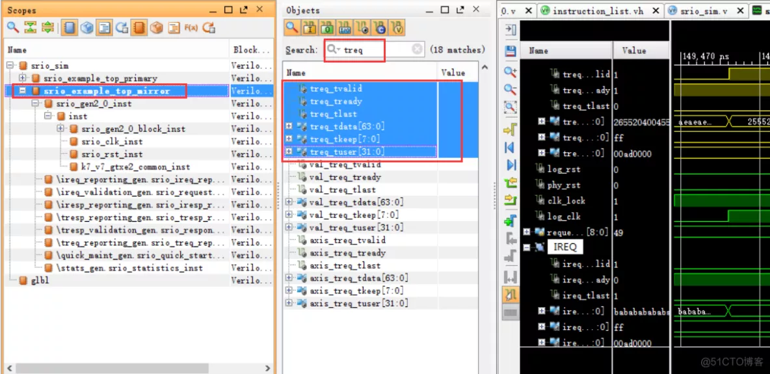
Task: Go to previous transition icon
Action: [x=511, y=183]
